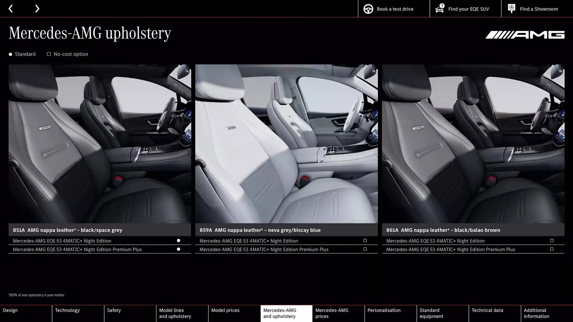Click 'Mercedes-AMG upholstery' page heading
573x322 pixels.
(x=90, y=33)
